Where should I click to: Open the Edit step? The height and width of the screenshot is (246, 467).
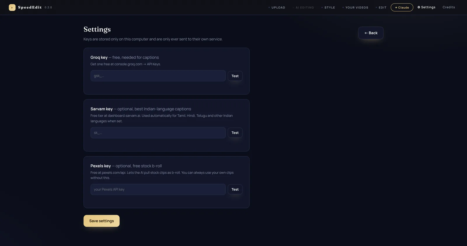381,8
